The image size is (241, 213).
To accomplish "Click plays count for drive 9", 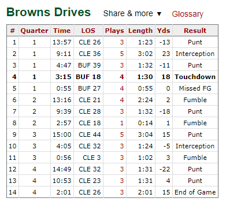I will coord(122,134).
